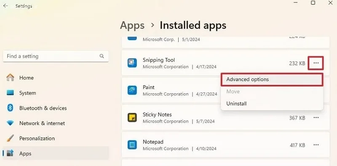The image size is (337, 166).
Task: Click the 232 KB size value
Action: [297, 63]
